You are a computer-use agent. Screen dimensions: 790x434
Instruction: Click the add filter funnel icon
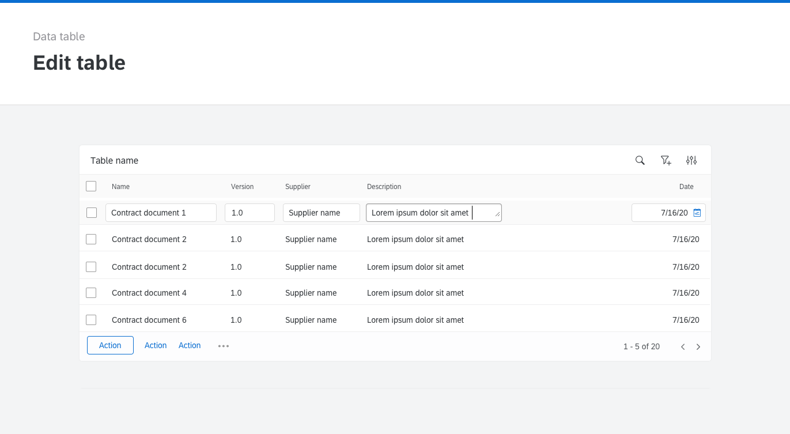pyautogui.click(x=666, y=160)
